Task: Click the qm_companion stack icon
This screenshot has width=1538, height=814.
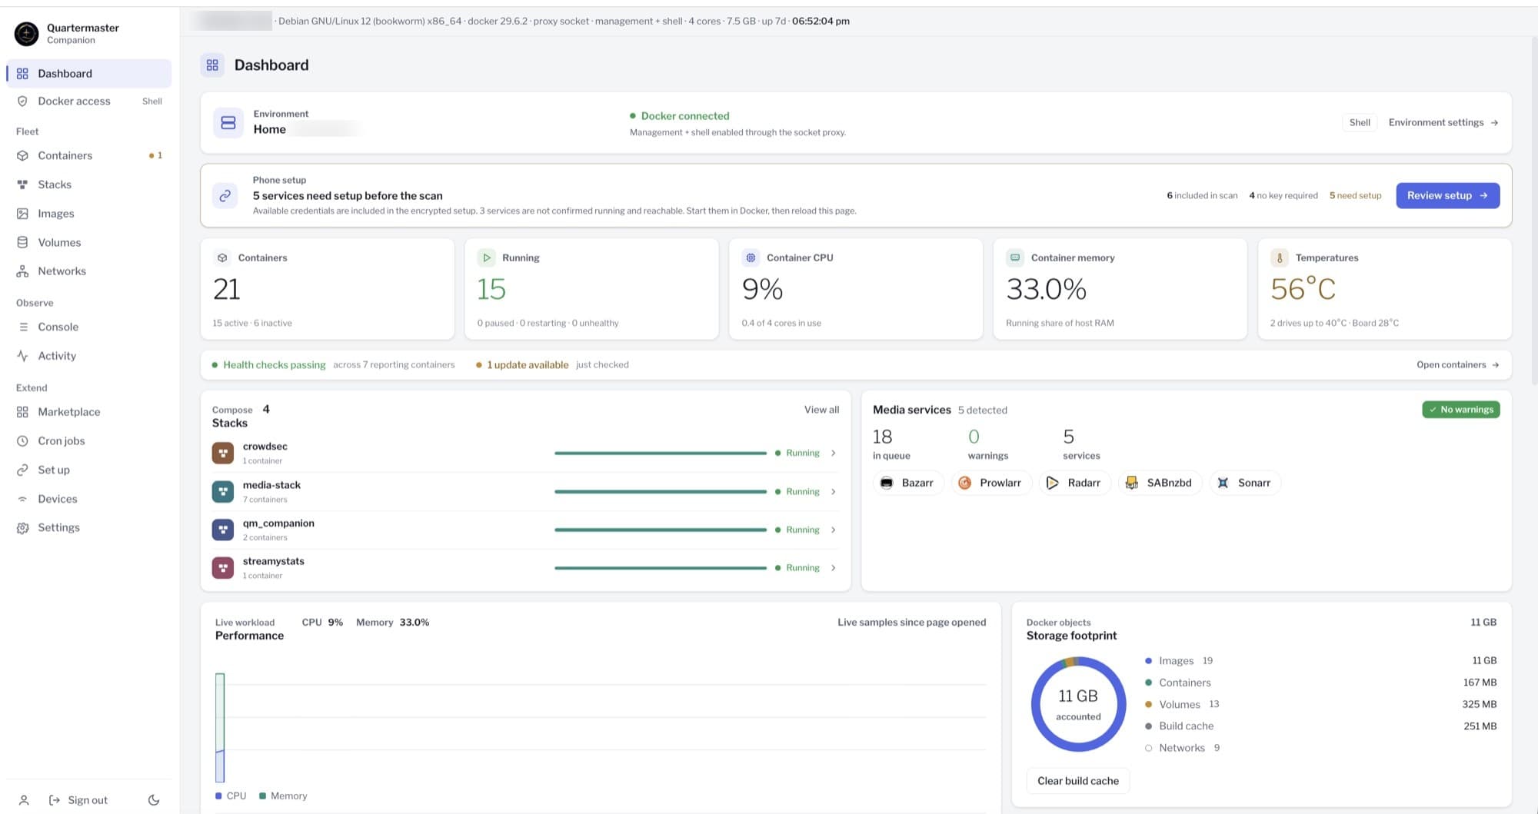Action: click(223, 530)
